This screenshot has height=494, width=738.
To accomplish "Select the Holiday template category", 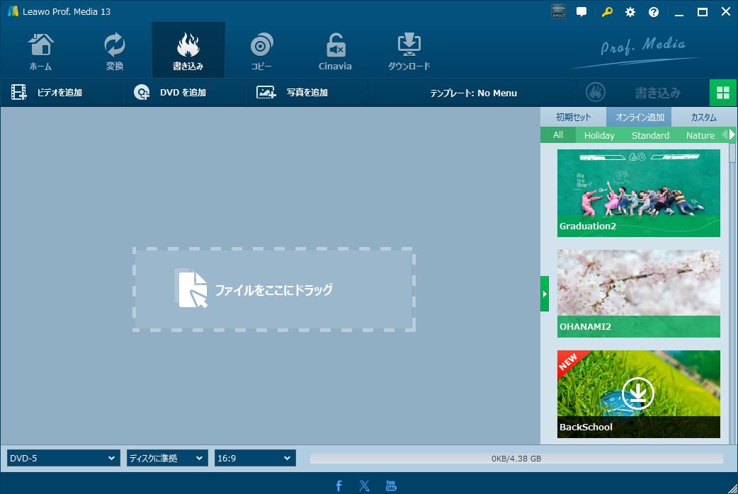I will (x=599, y=135).
